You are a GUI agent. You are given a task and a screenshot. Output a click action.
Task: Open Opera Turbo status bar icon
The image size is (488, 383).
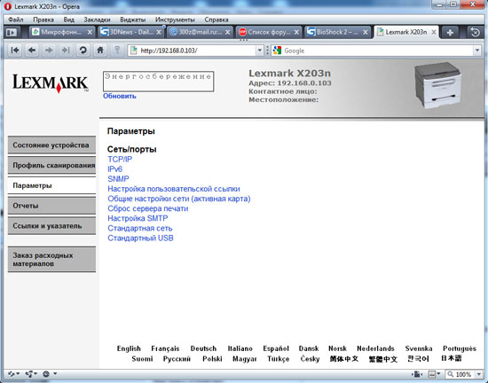click(50, 373)
